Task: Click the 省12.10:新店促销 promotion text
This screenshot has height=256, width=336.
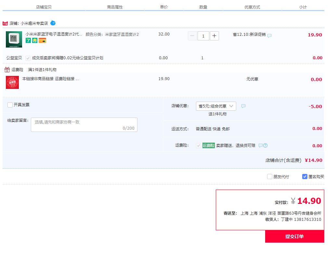Action: coord(249,35)
